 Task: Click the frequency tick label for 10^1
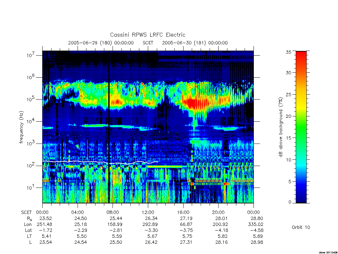(31, 188)
